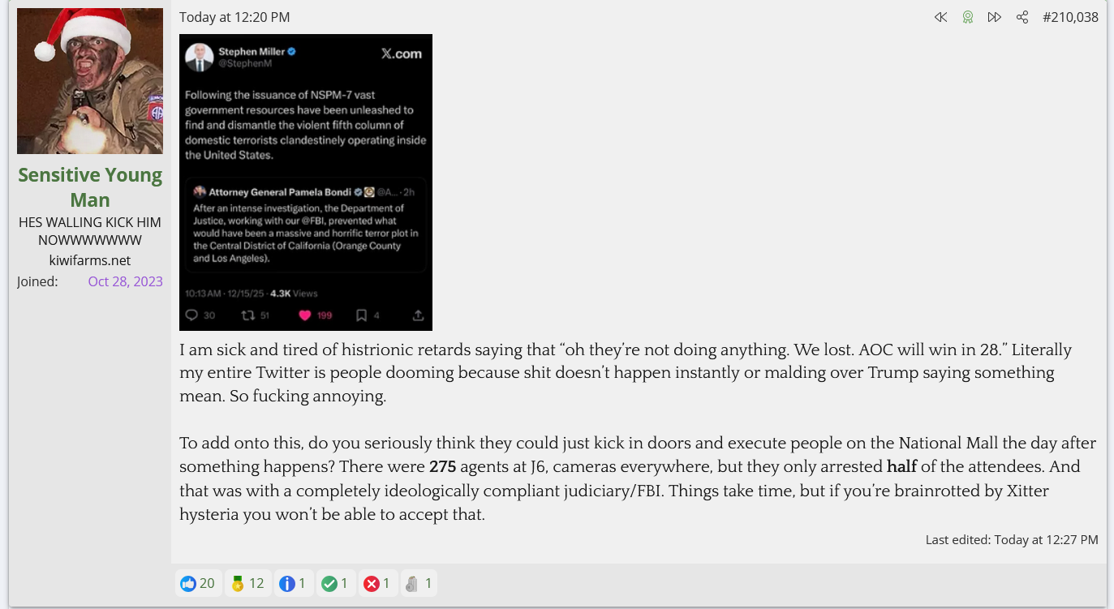
Task: Open the share post icon
Action: coord(1022,17)
